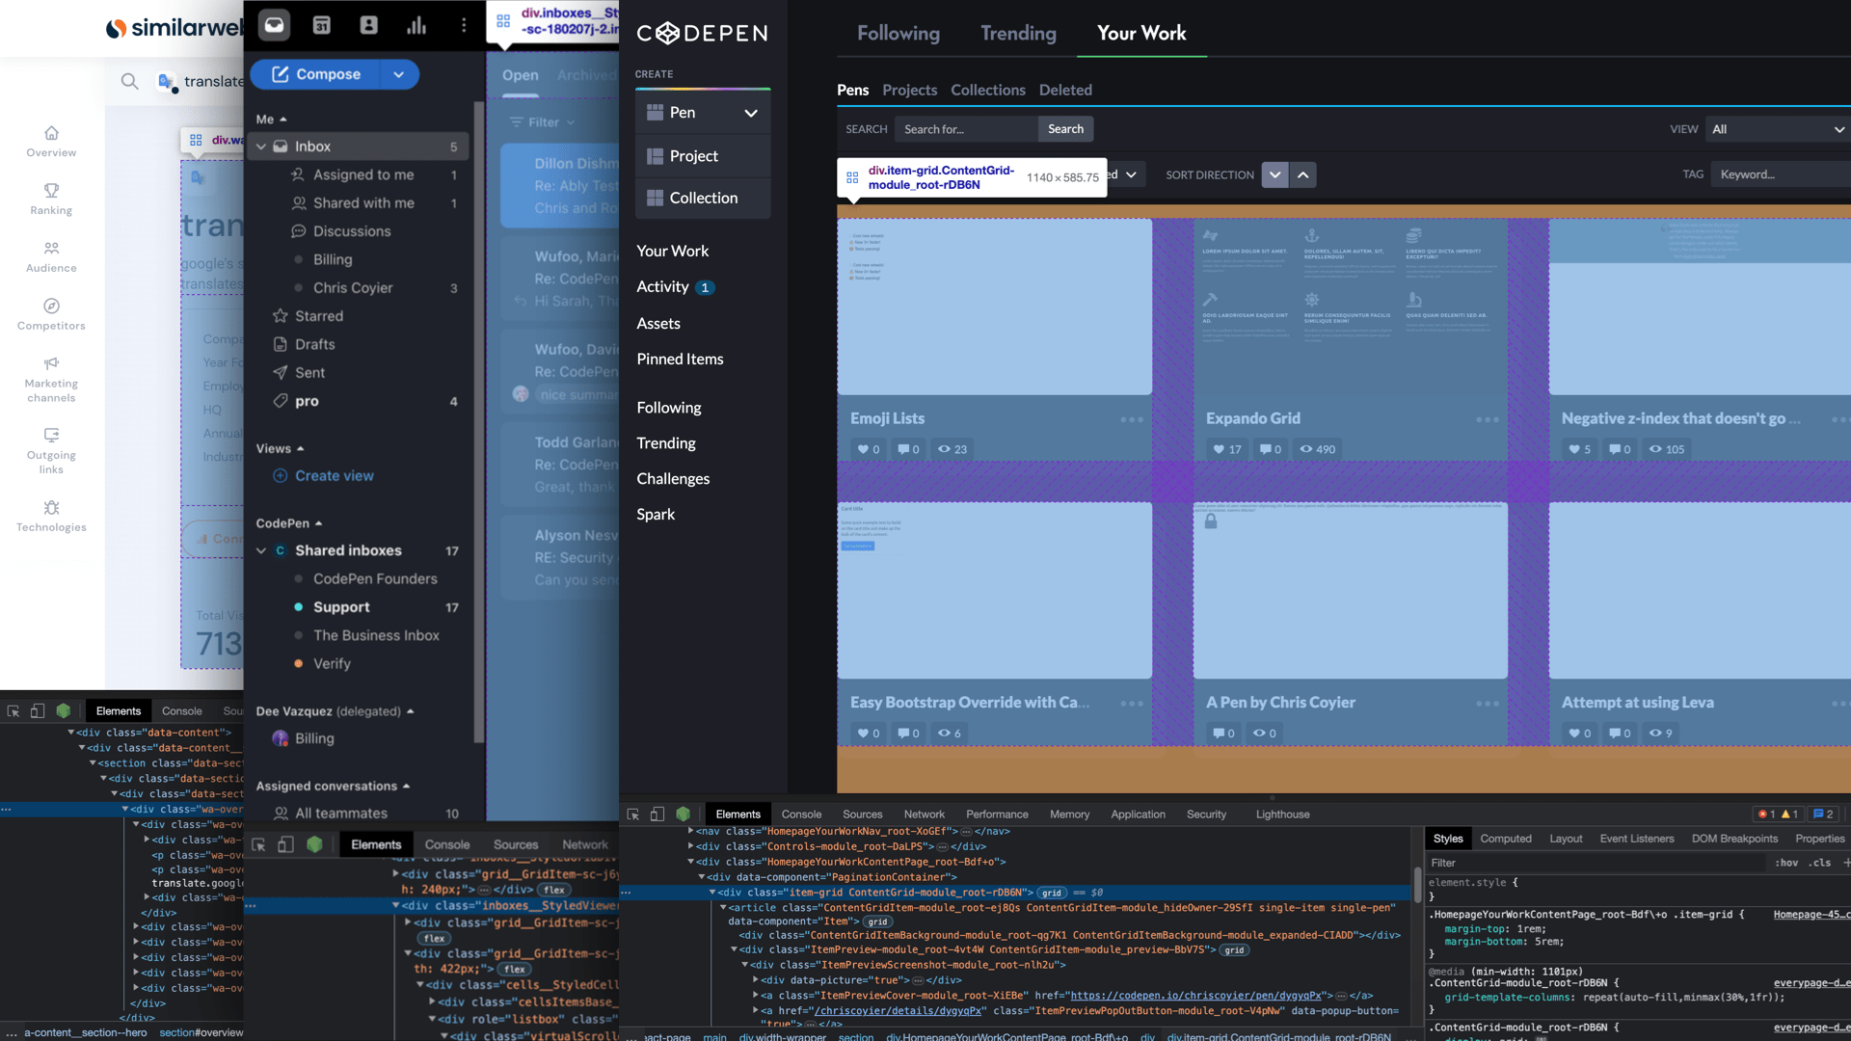Image resolution: width=1851 pixels, height=1041 pixels.
Task: Open the contacts icon in mail toolbar
Action: click(368, 25)
